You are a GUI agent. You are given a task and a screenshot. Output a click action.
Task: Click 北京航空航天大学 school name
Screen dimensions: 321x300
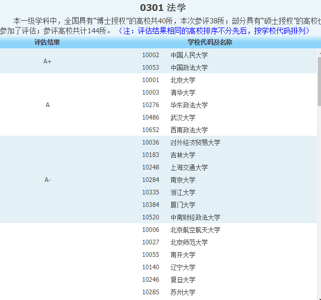tap(195, 230)
